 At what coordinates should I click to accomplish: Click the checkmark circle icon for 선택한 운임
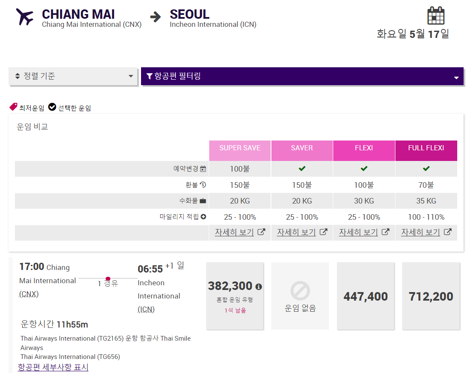52,106
